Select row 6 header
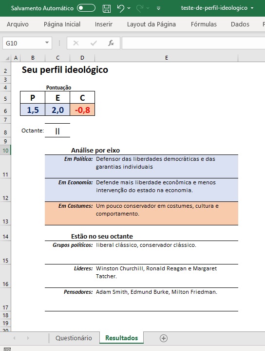Image resolution: width=265 pixels, height=351 pixels. [5, 110]
